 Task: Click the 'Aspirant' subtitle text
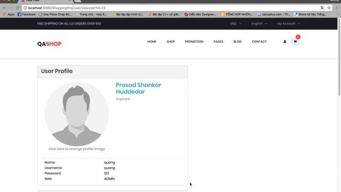point(123,99)
